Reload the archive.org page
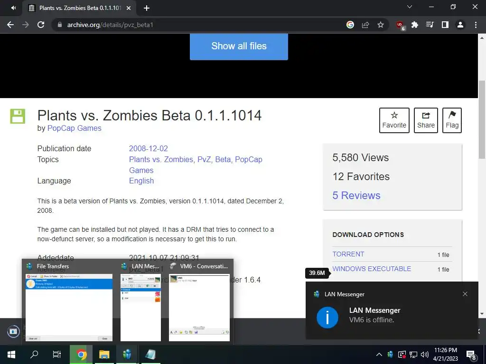Viewport: 486px width, 364px height. point(41,25)
